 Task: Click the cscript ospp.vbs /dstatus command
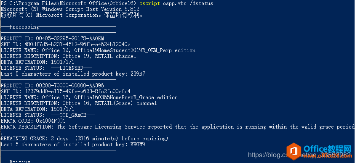pyautogui.click(x=176, y=3)
